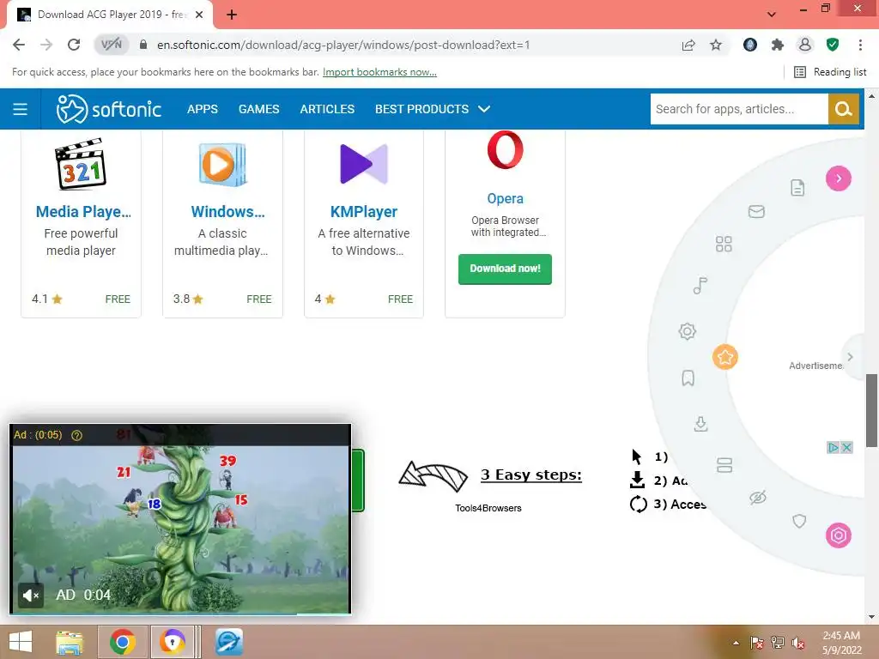Click the beanstalk video ad

coord(180,521)
